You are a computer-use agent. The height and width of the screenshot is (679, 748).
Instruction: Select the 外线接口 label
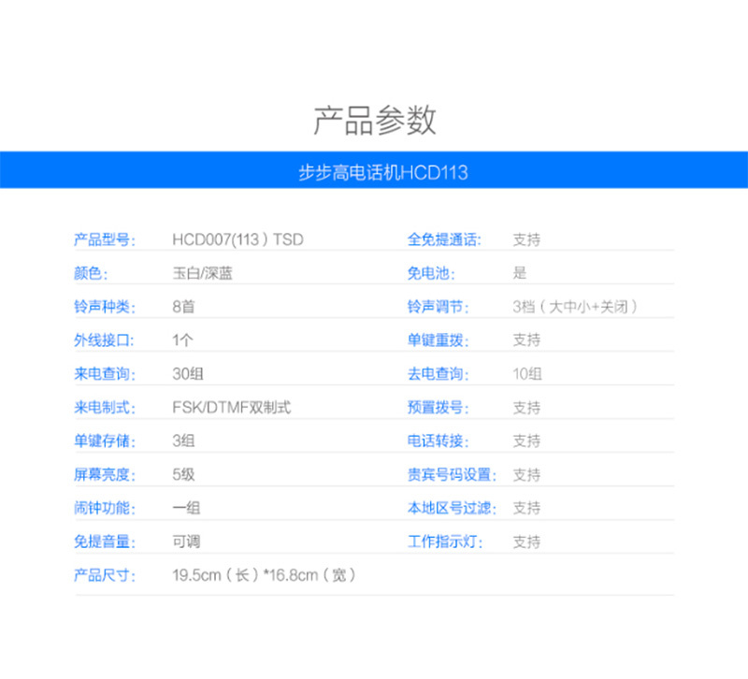pos(104,340)
